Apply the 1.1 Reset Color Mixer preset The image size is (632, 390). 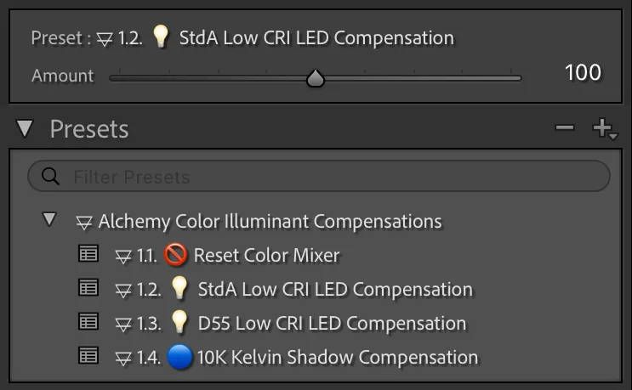tap(267, 255)
